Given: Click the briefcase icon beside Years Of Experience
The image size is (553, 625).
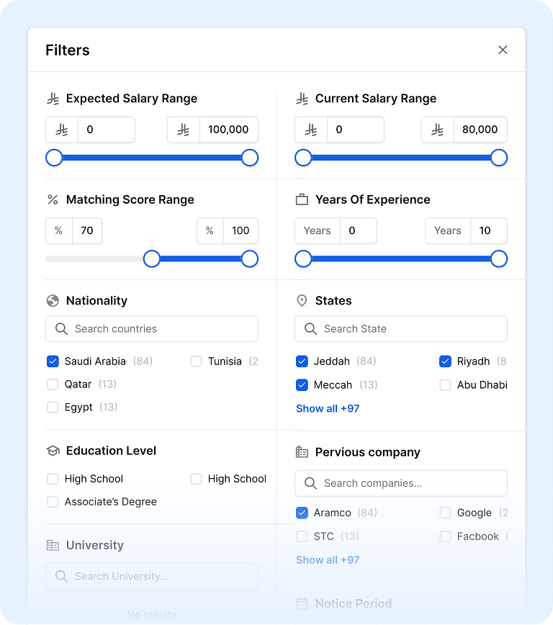Looking at the screenshot, I should (x=301, y=199).
